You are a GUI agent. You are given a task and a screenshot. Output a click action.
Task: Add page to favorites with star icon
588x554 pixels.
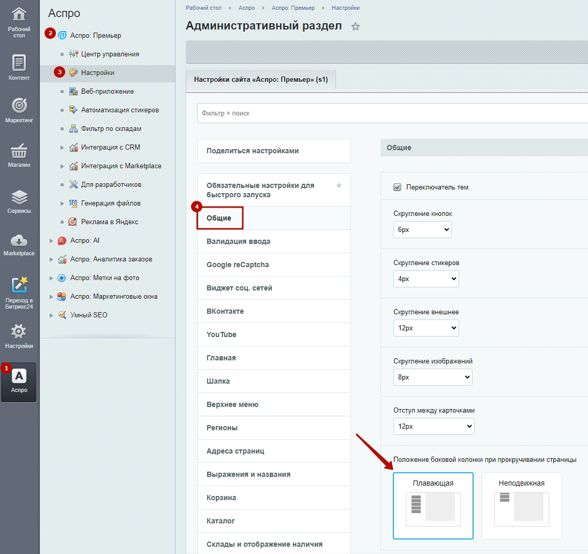point(356,26)
